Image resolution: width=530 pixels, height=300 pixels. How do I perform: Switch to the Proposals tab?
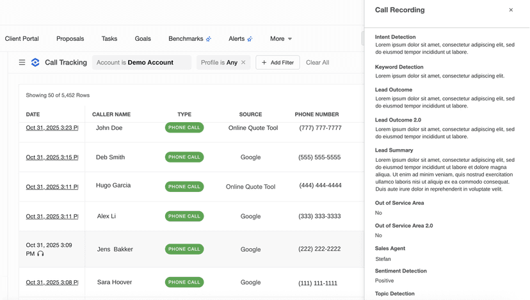(70, 39)
